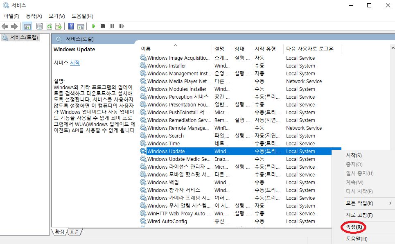Click the 서비스(로컬) pane header
Screen dimensions: 395x244
point(223,39)
